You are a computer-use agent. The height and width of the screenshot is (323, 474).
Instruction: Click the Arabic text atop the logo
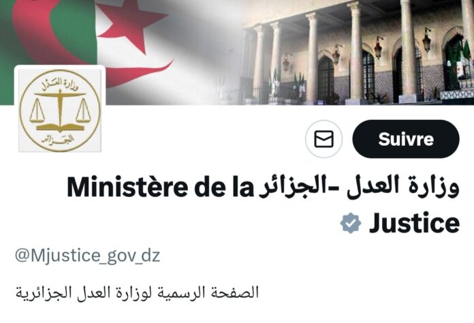coord(60,83)
